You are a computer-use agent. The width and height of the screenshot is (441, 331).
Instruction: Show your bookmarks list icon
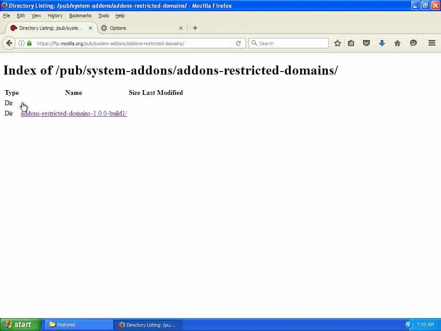click(x=351, y=44)
